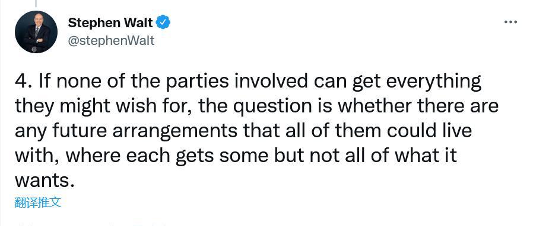Click the Stephen Walt display name

pos(110,22)
